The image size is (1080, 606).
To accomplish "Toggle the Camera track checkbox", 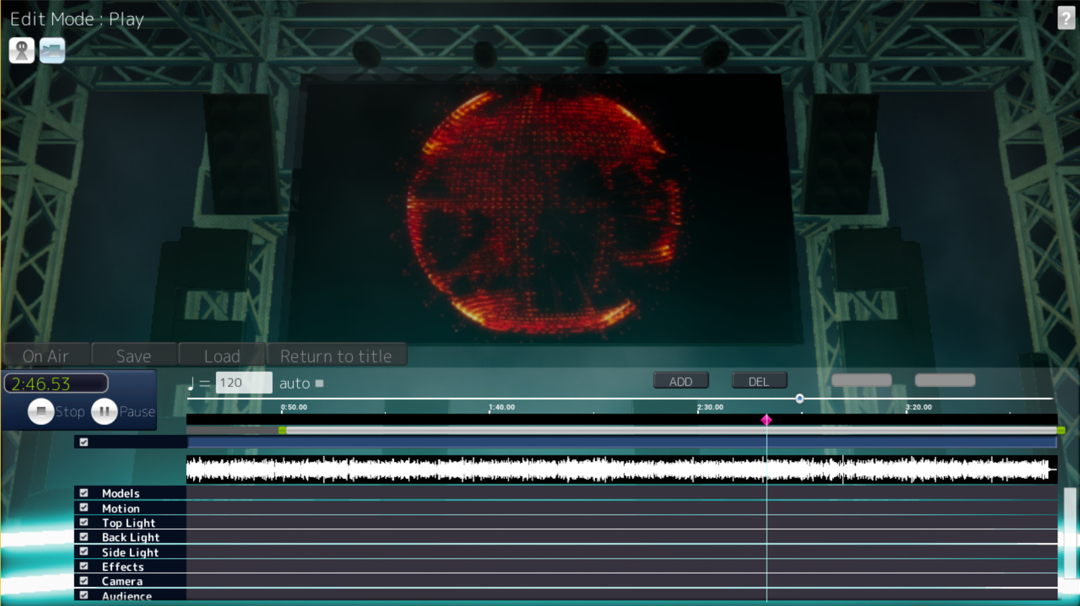I will pyautogui.click(x=84, y=581).
